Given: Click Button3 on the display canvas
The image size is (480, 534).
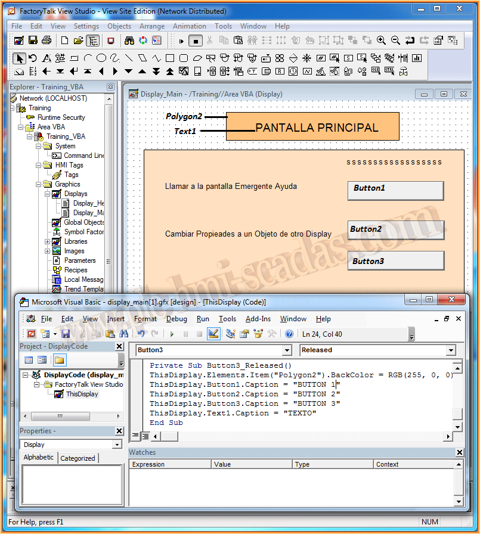Looking at the screenshot, I should tap(395, 261).
